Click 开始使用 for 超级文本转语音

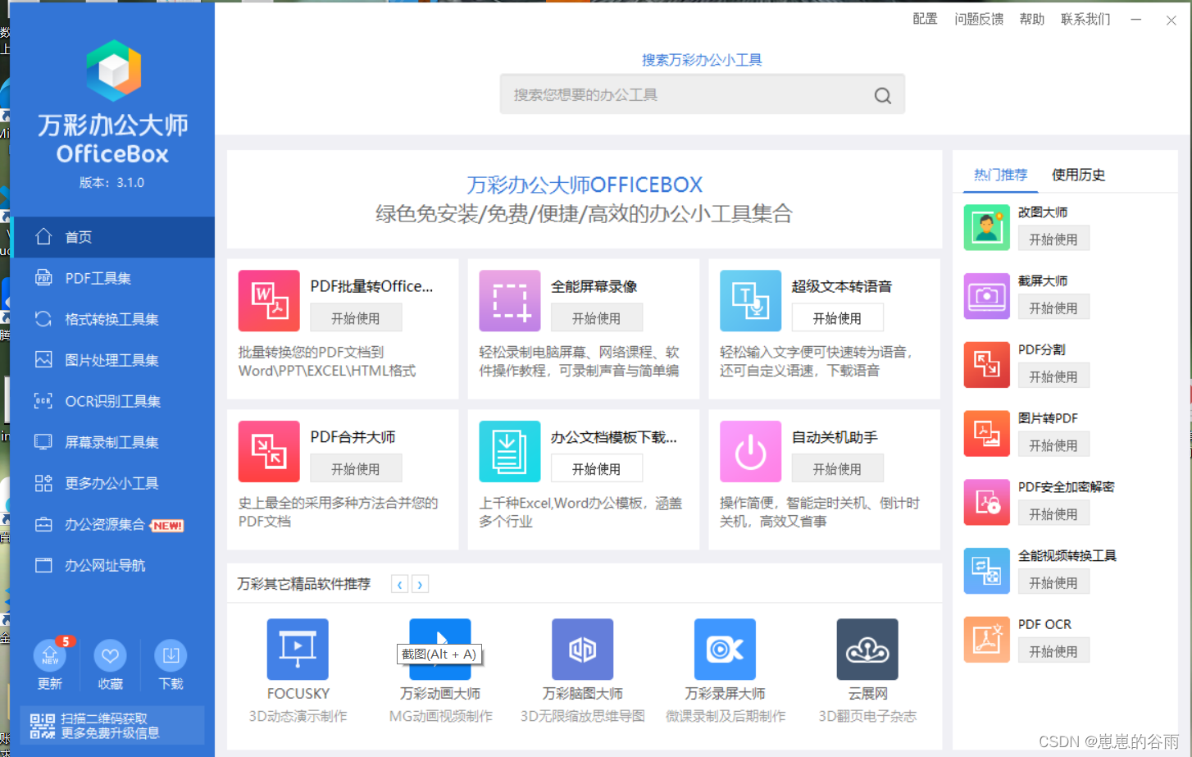837,318
